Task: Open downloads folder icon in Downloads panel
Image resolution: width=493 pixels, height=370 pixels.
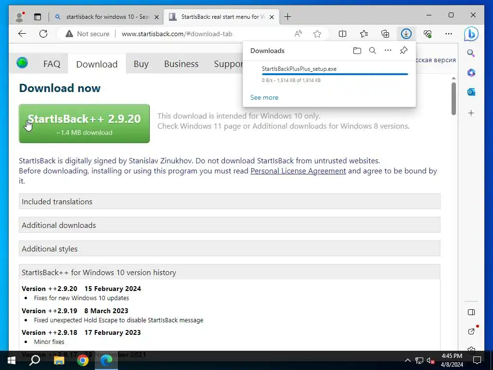Action: (357, 51)
